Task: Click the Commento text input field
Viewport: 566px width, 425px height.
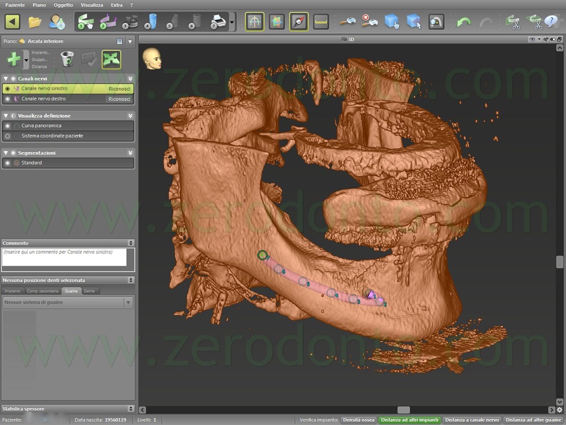Action: [x=64, y=257]
